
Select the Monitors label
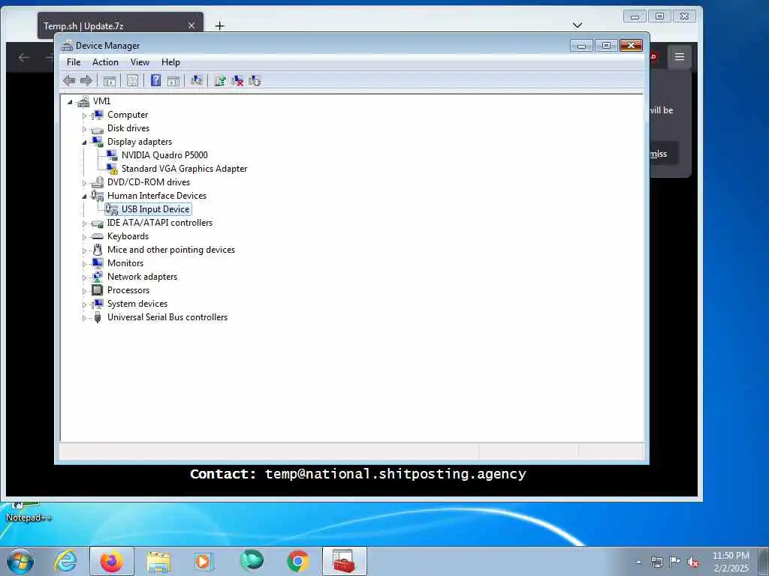click(125, 263)
